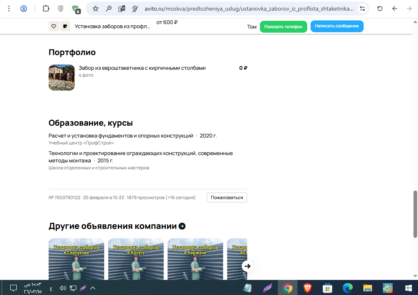Click the price от 600 ₽
The image size is (418, 295).
(x=167, y=22)
